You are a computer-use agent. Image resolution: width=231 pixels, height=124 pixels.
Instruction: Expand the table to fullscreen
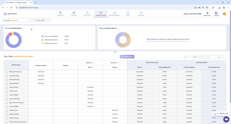point(224,57)
